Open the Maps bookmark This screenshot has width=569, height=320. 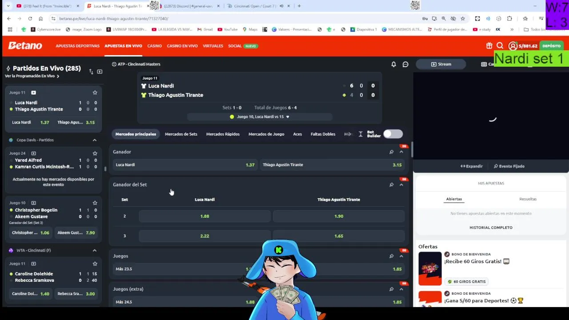tap(250, 29)
